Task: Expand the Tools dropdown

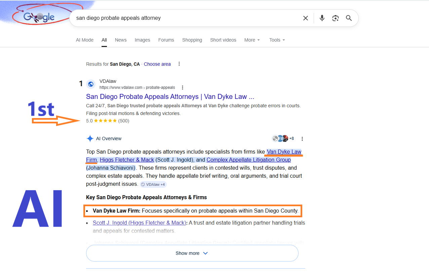Action: click(x=277, y=40)
